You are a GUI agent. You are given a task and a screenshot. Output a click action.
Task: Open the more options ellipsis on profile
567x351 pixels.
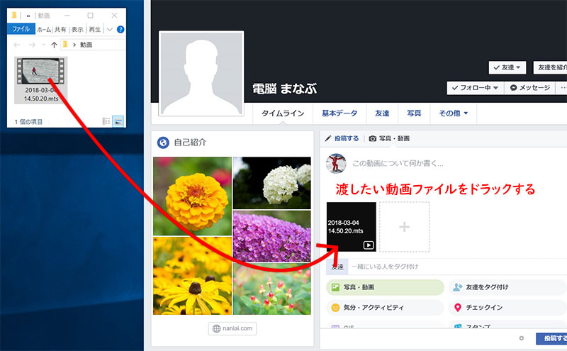pyautogui.click(x=562, y=88)
